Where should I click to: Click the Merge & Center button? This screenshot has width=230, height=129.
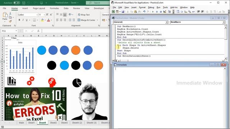(86, 20)
